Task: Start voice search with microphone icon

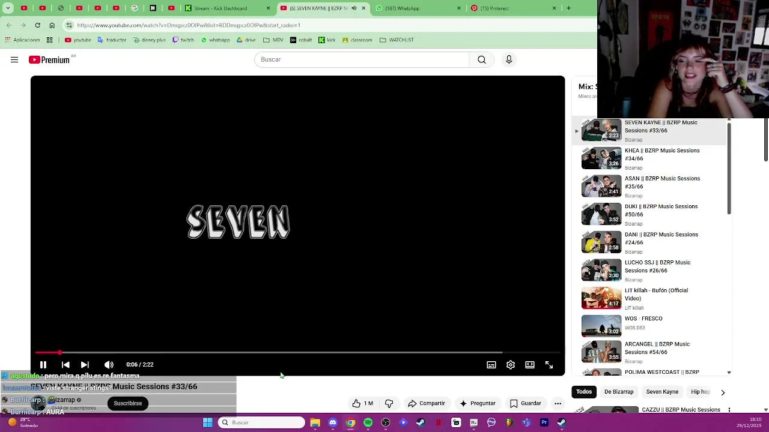Action: click(509, 59)
